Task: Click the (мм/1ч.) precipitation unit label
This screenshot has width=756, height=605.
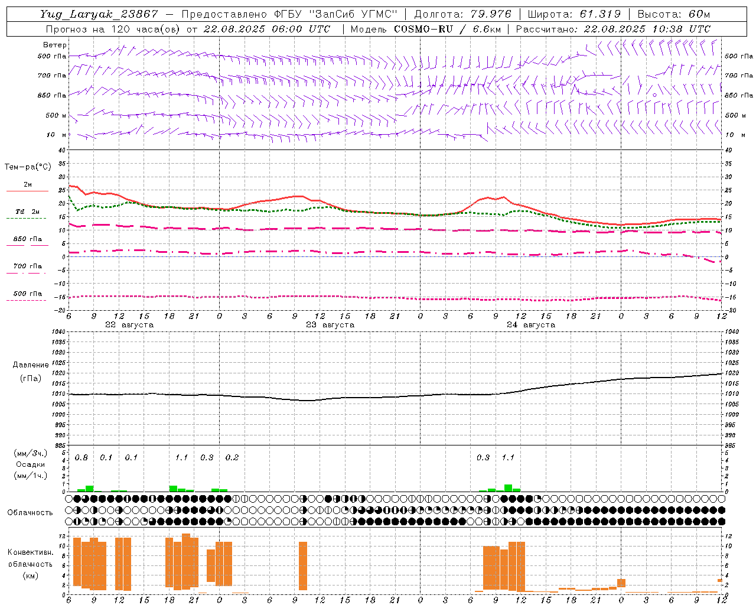Action: tap(31, 475)
